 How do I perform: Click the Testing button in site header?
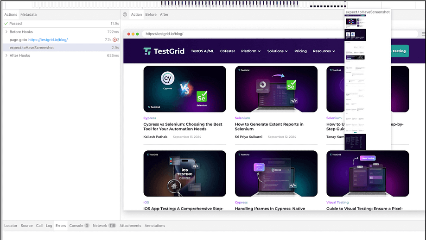[x=400, y=51]
